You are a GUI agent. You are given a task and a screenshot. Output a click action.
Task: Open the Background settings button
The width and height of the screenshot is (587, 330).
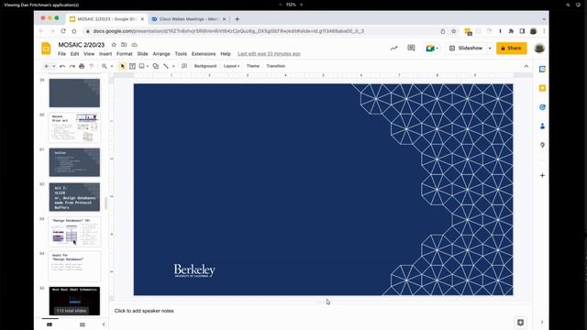(x=205, y=66)
